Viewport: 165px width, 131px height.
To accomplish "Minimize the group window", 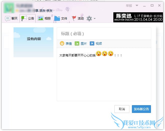I will 144,6.
